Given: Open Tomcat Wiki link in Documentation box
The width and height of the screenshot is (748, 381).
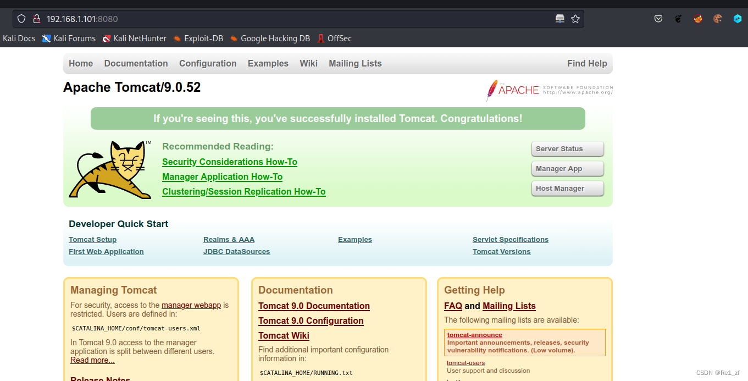Looking at the screenshot, I should 284,336.
